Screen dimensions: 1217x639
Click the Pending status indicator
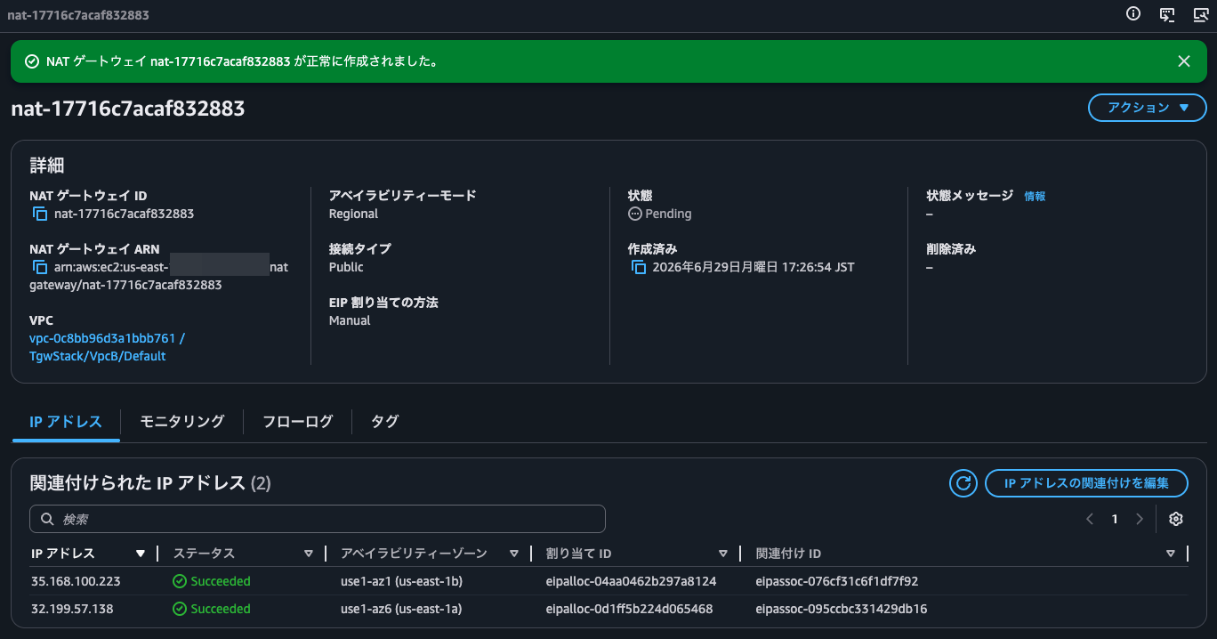click(x=659, y=214)
